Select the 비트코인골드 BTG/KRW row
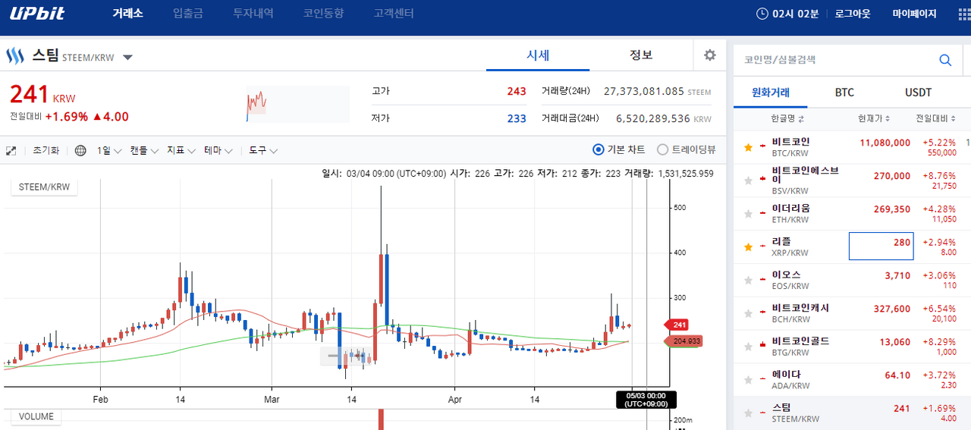 pos(850,347)
